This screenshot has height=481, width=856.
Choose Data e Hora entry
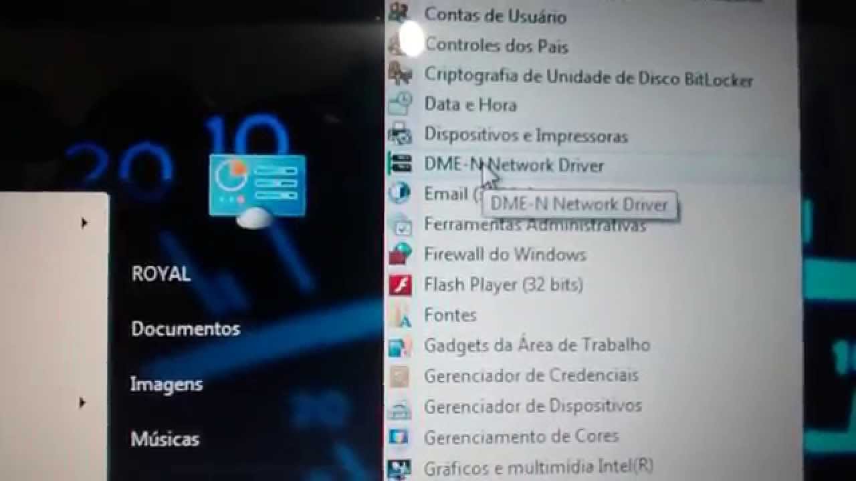(x=470, y=105)
